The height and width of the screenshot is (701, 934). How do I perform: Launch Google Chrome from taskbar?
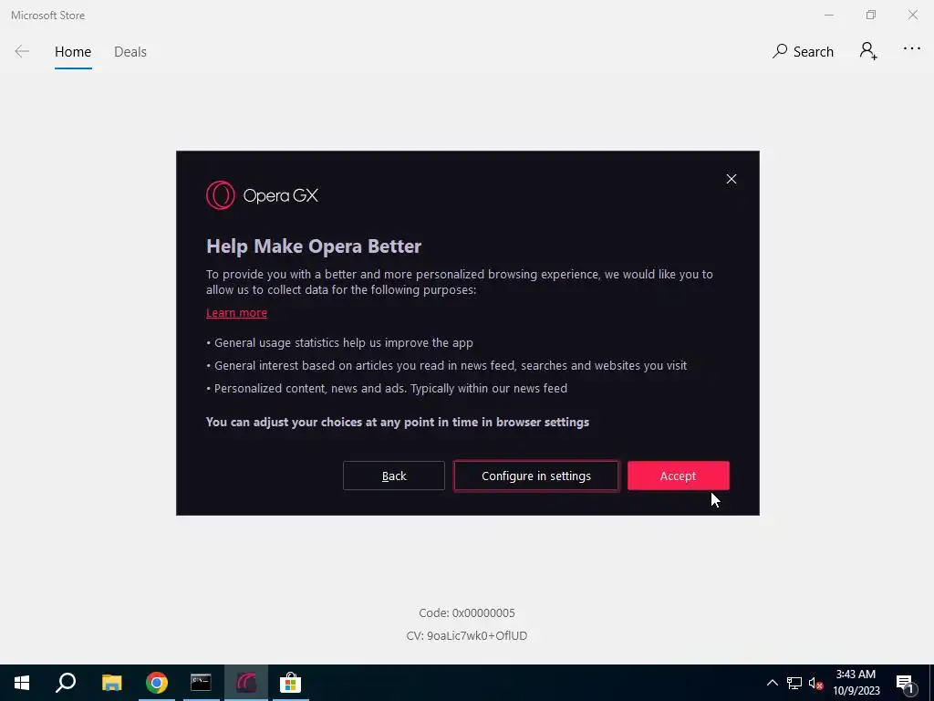click(x=157, y=683)
